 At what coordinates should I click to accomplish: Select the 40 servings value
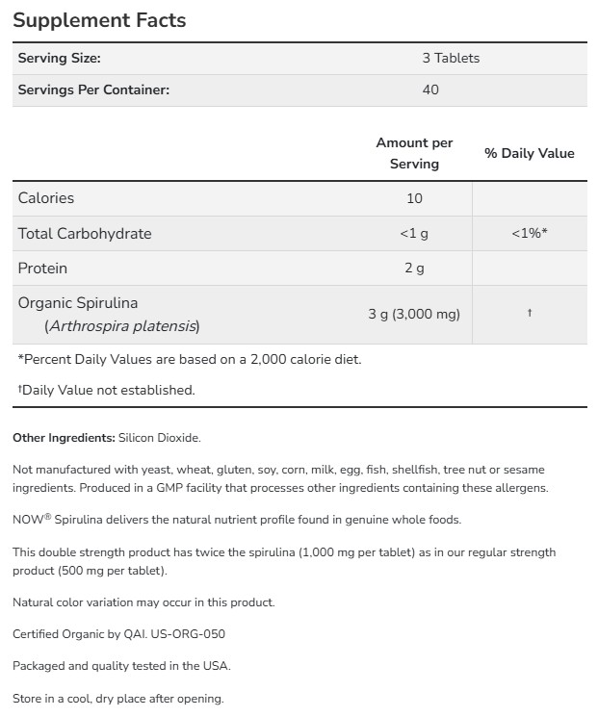[x=430, y=90]
